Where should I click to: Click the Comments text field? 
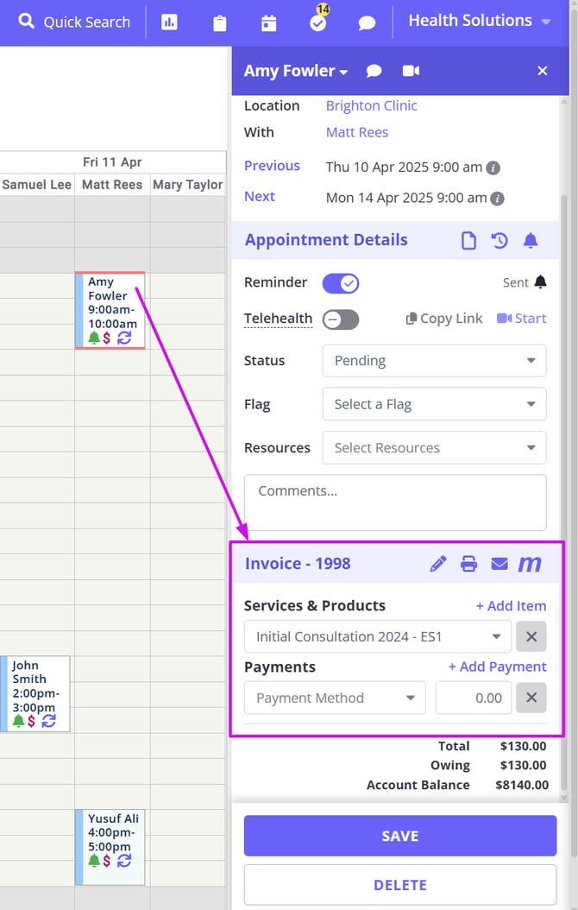coord(395,502)
